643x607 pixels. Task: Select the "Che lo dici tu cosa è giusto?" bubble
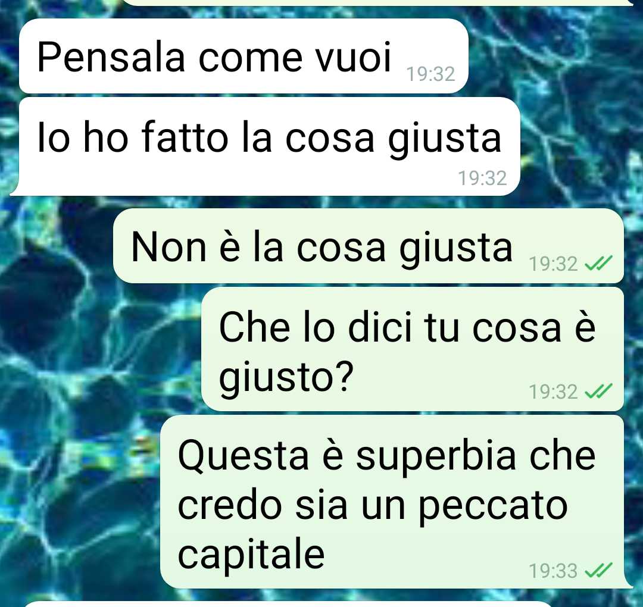(413, 349)
